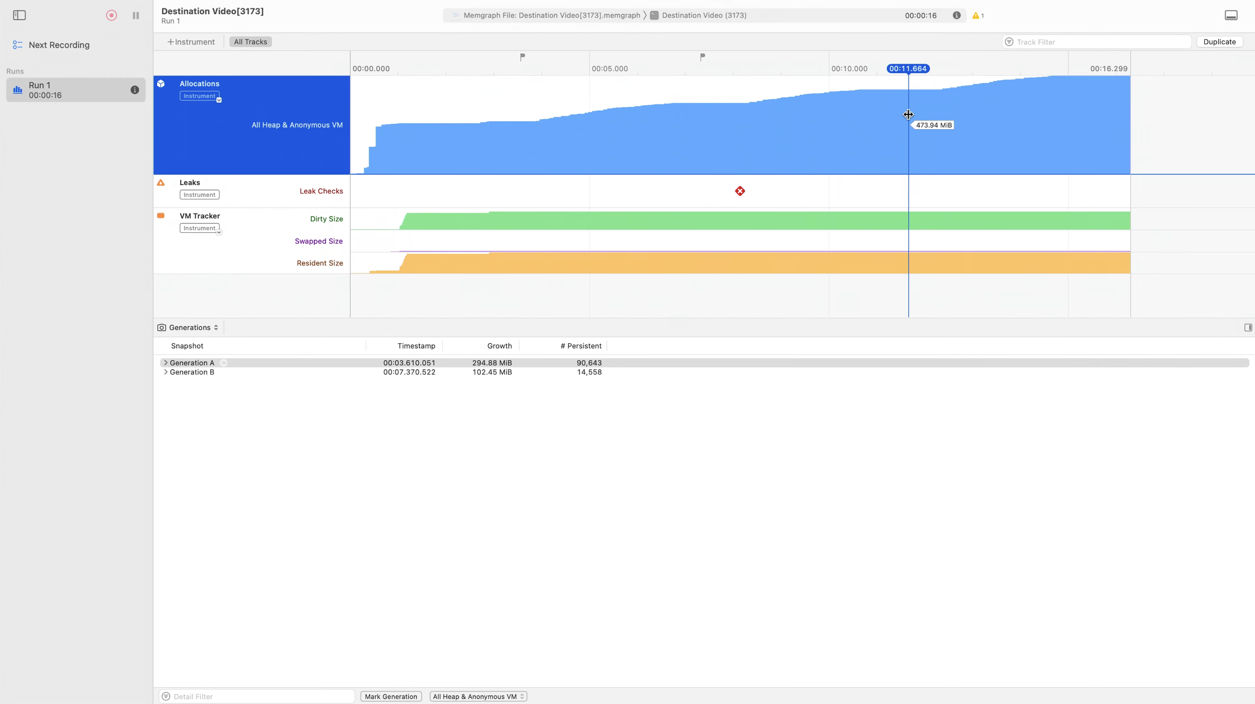This screenshot has width=1255, height=704.
Task: Open trace info button beside duration
Action: coord(956,15)
